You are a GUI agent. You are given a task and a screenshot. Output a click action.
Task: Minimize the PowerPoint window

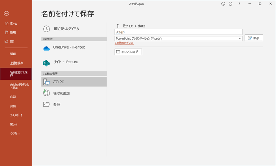coord(250,4)
